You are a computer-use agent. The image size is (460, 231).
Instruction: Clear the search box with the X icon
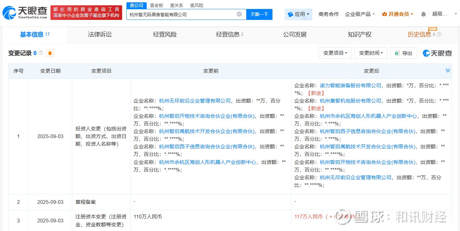click(x=239, y=14)
